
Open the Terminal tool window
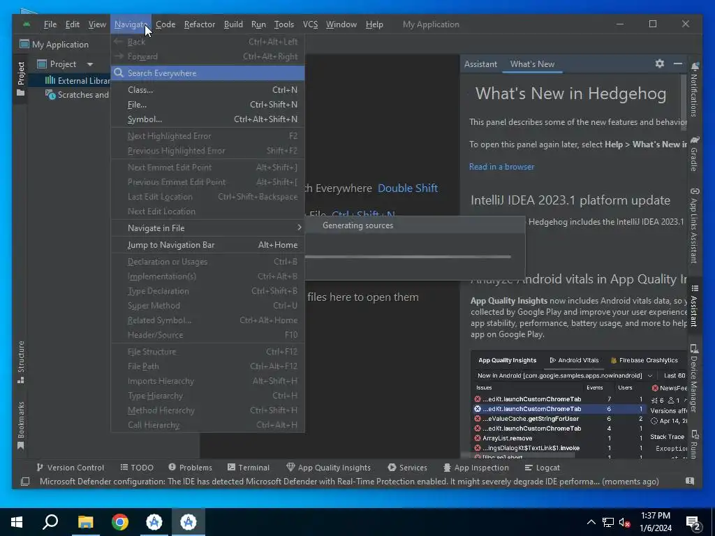coord(249,468)
